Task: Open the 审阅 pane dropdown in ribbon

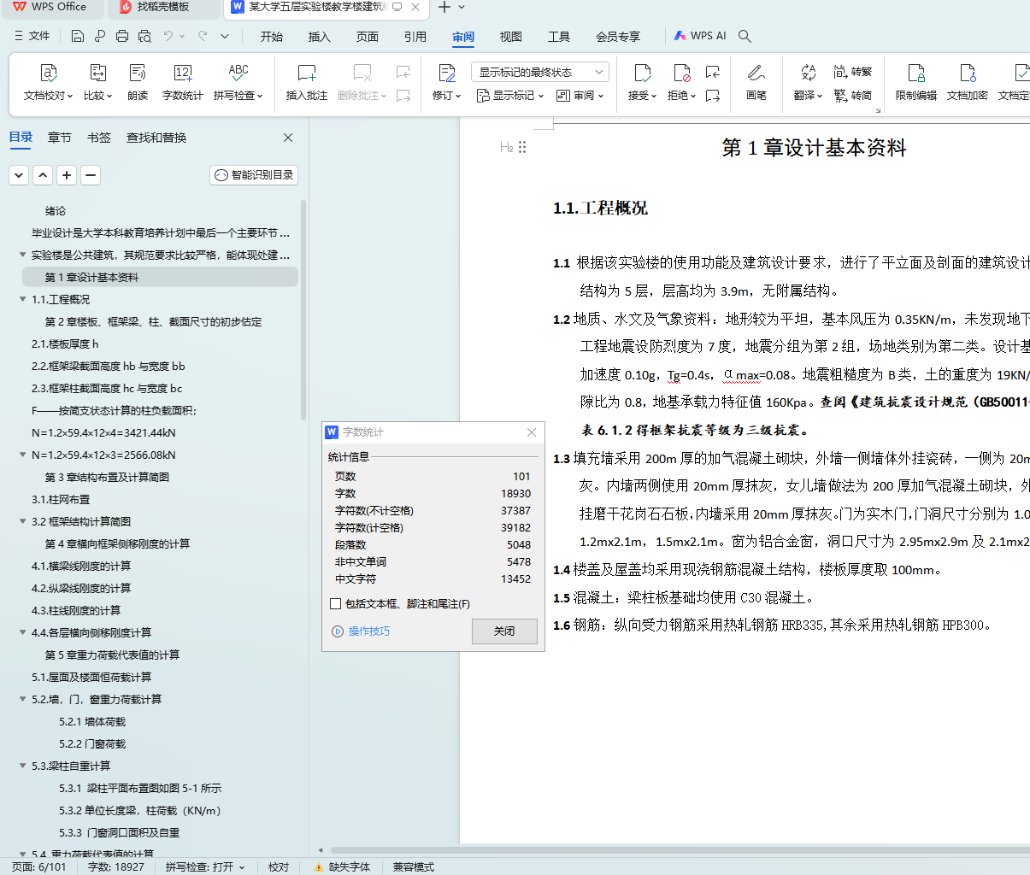Action: point(580,96)
